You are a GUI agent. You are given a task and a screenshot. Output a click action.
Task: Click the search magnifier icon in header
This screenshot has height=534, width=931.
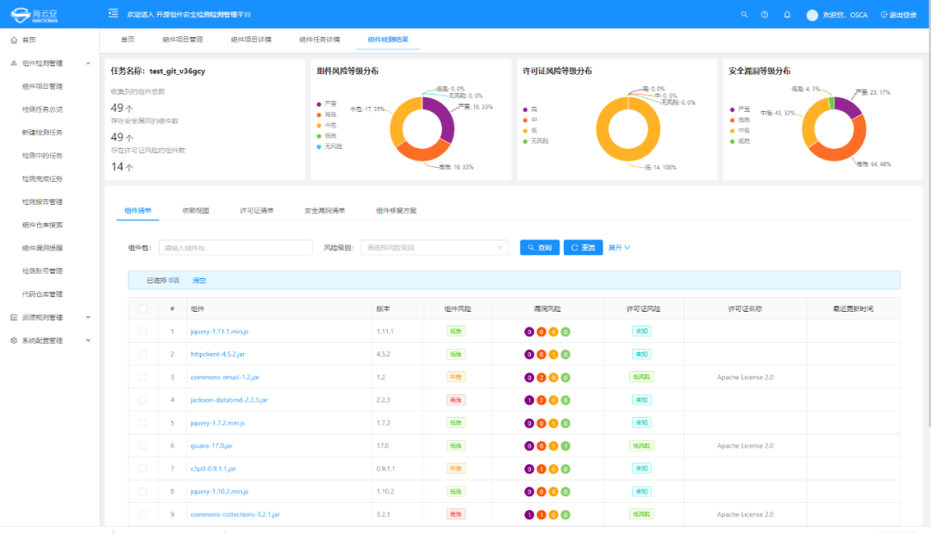[x=745, y=15]
